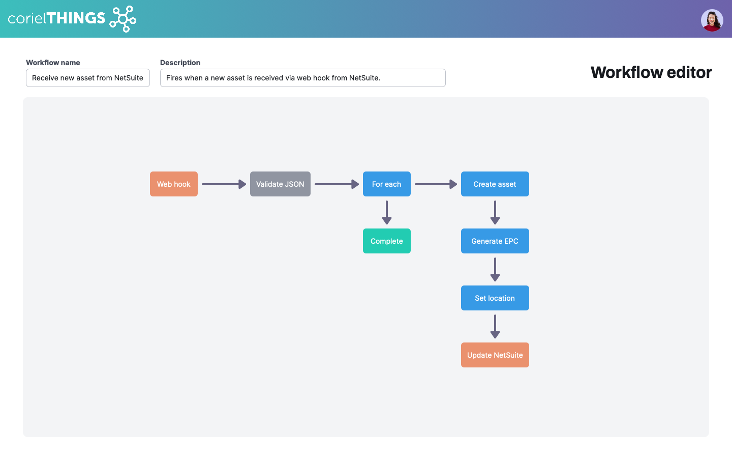Viewport: 732px width, 458px height.
Task: Select the Web hook node
Action: (173, 184)
